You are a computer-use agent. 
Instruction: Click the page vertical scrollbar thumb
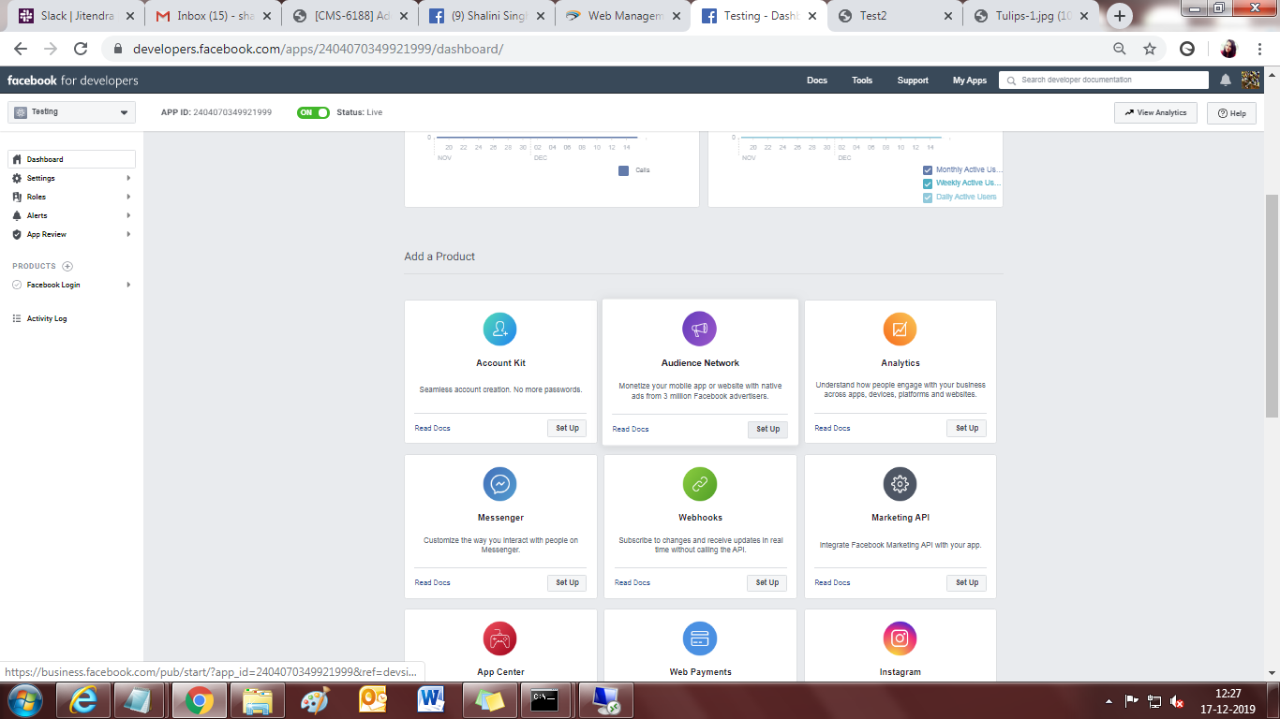(1272, 304)
